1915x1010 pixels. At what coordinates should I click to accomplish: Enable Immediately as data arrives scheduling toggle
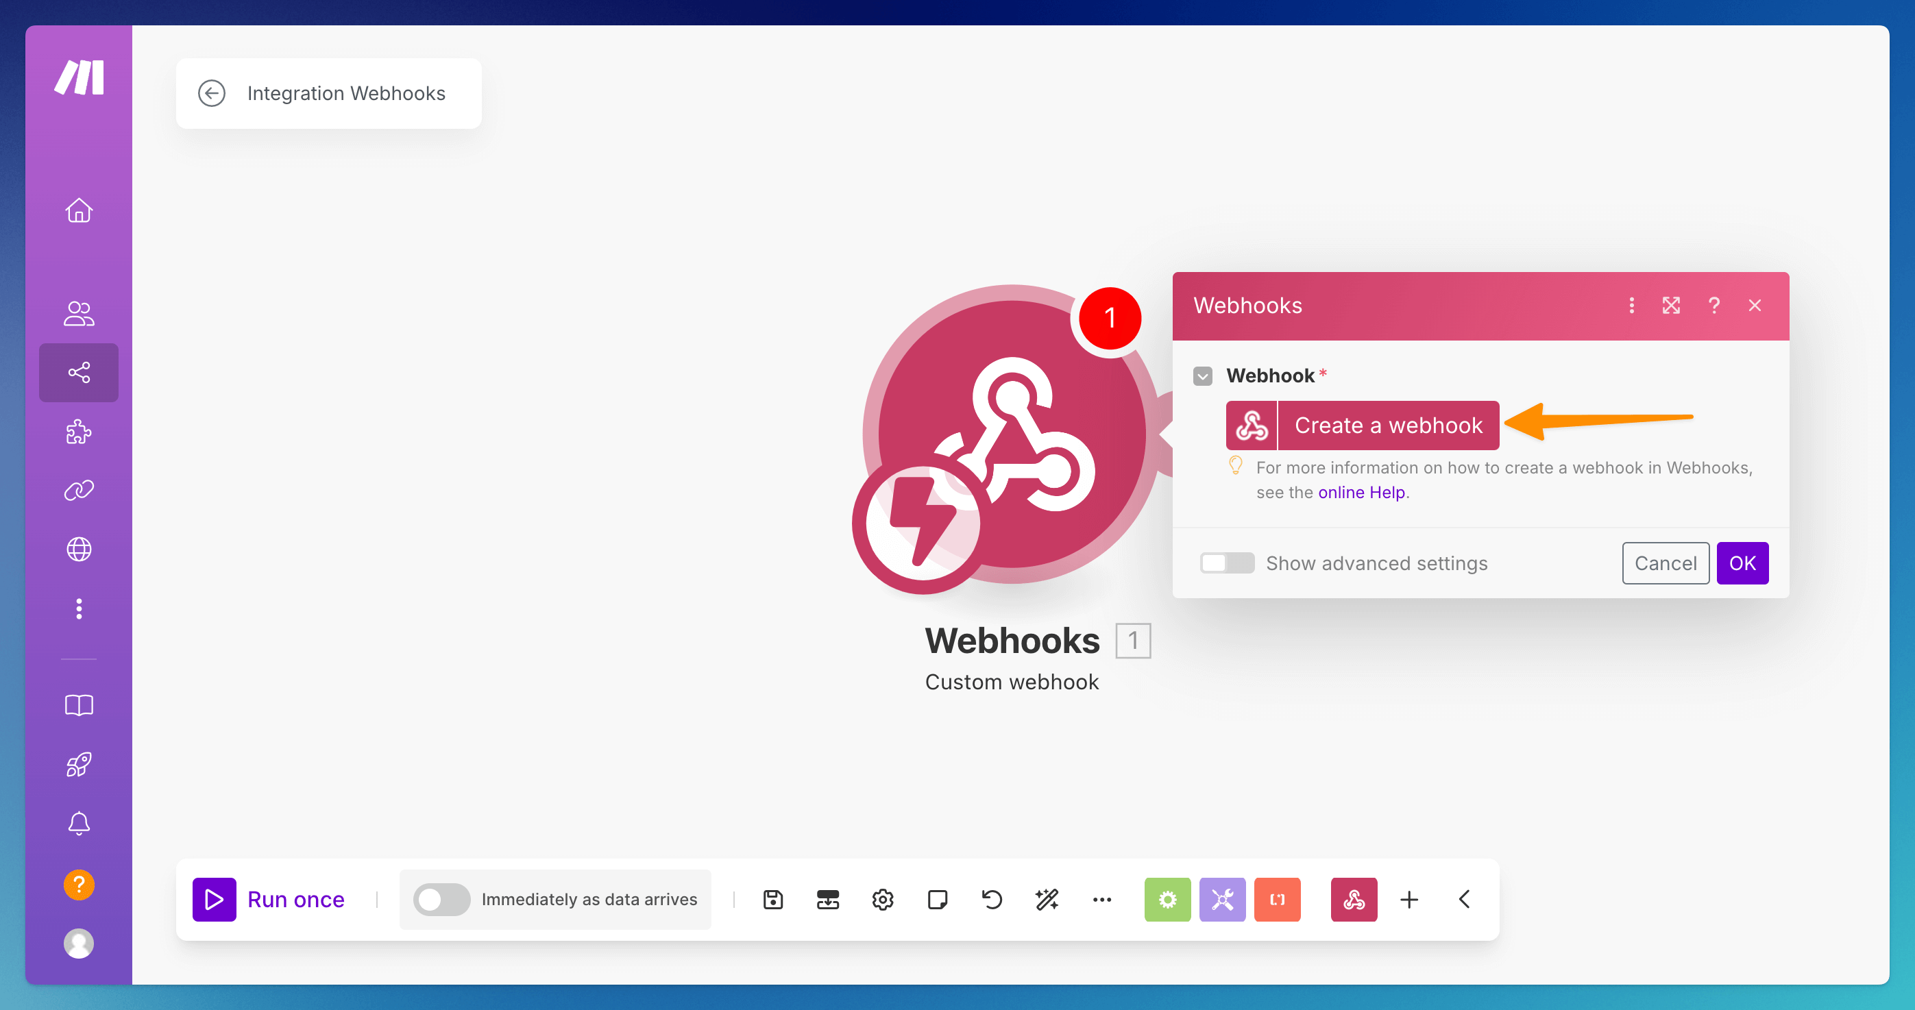click(441, 899)
